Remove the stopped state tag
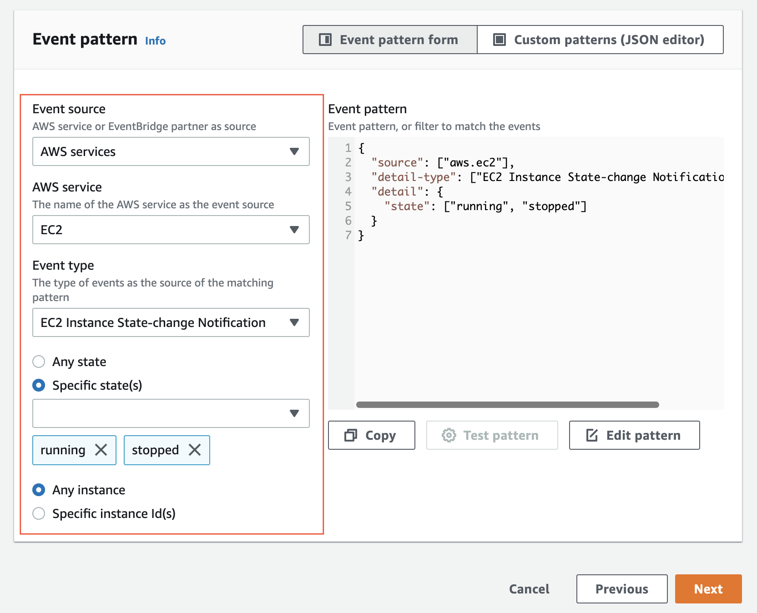Viewport: 757px width, 613px height. (x=195, y=450)
